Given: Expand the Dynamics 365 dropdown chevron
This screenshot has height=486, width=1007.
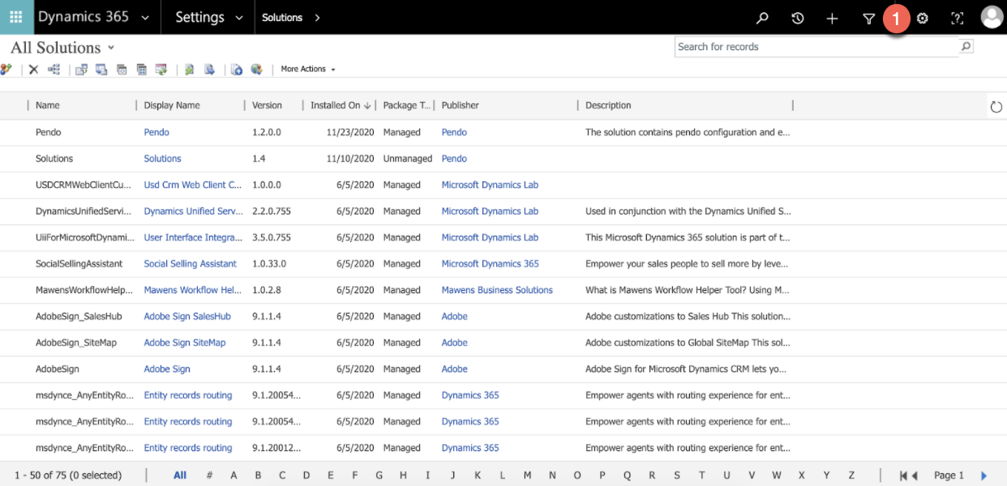Looking at the screenshot, I should click(x=144, y=18).
